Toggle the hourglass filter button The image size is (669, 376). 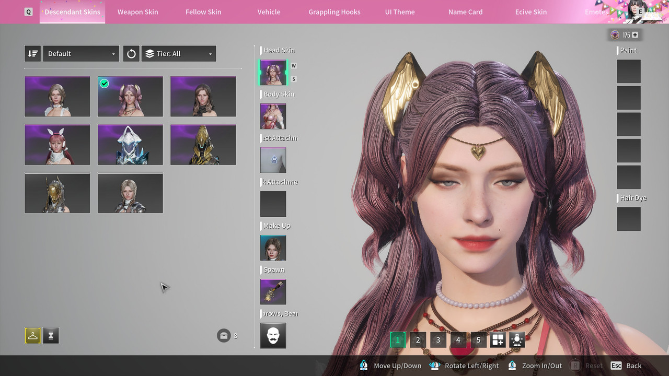pyautogui.click(x=51, y=336)
